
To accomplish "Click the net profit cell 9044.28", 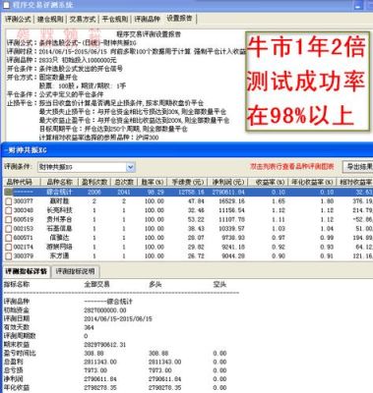I will coord(234,256).
